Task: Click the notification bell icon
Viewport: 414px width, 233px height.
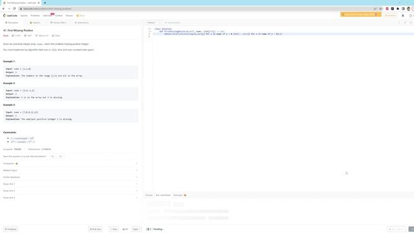Action: point(403,16)
